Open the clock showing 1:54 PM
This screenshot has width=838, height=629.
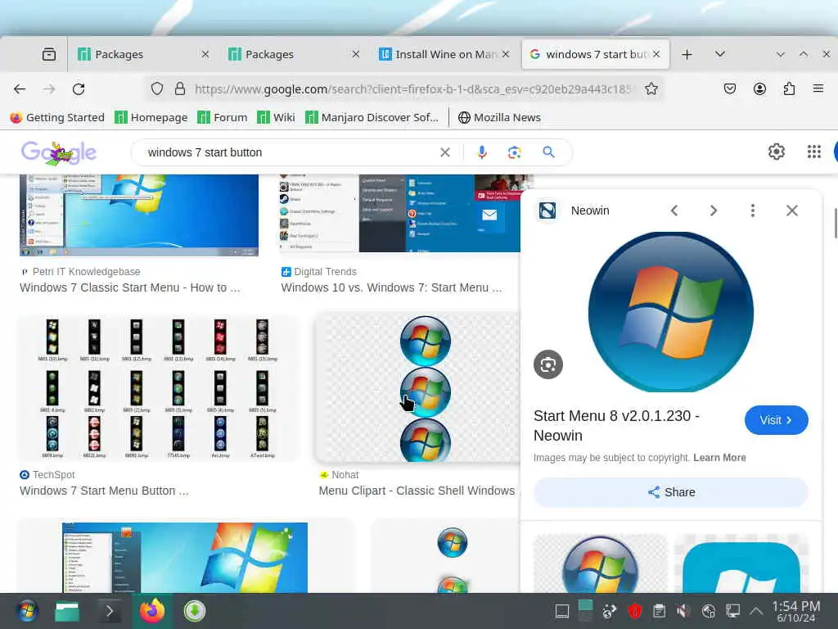[795, 611]
